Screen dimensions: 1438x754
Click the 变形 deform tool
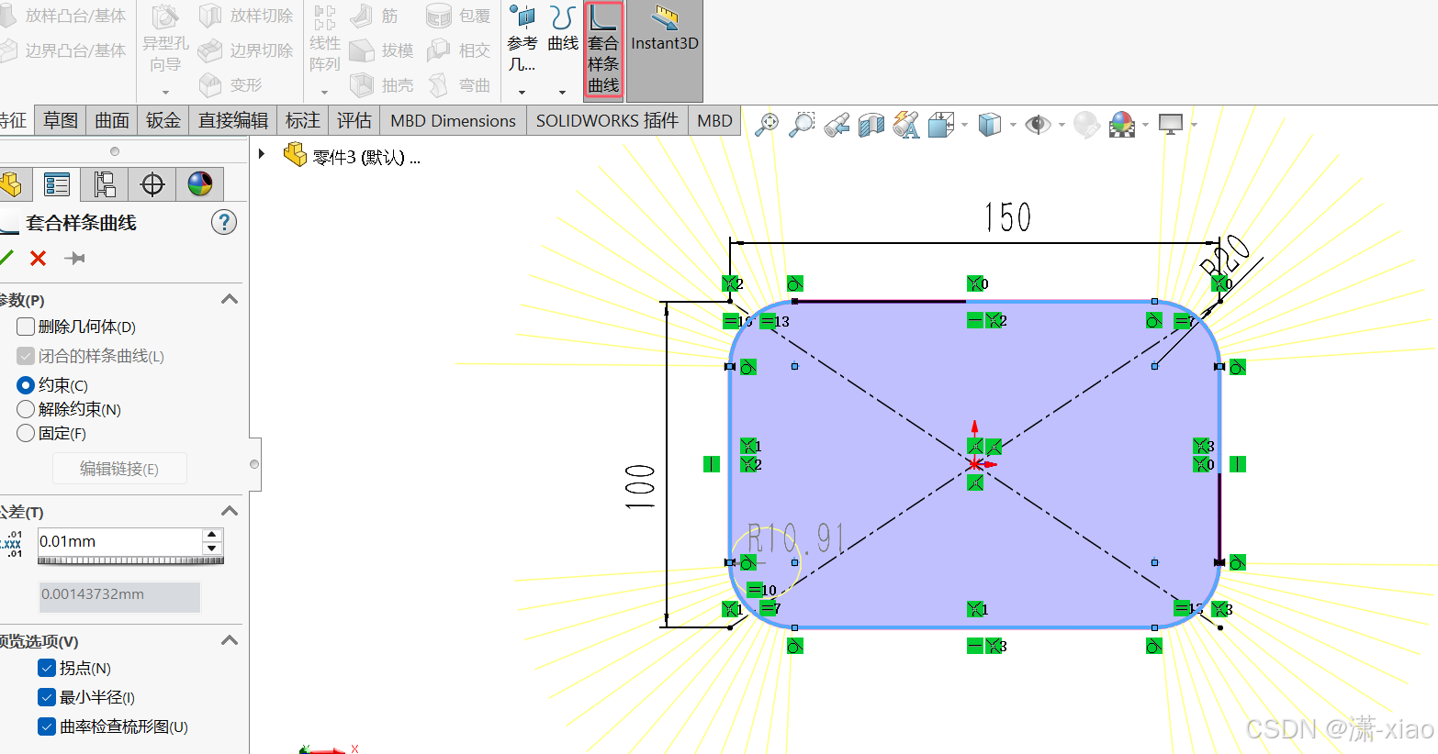230,85
